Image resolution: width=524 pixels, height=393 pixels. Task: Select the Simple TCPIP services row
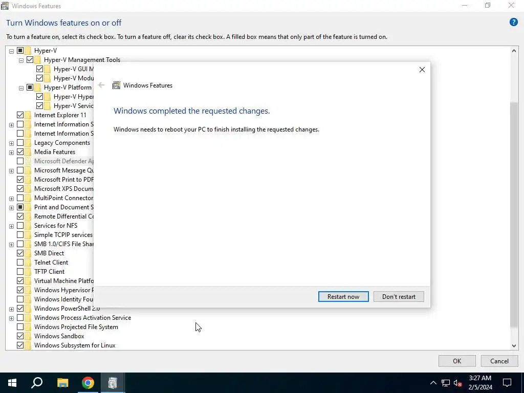click(63, 234)
